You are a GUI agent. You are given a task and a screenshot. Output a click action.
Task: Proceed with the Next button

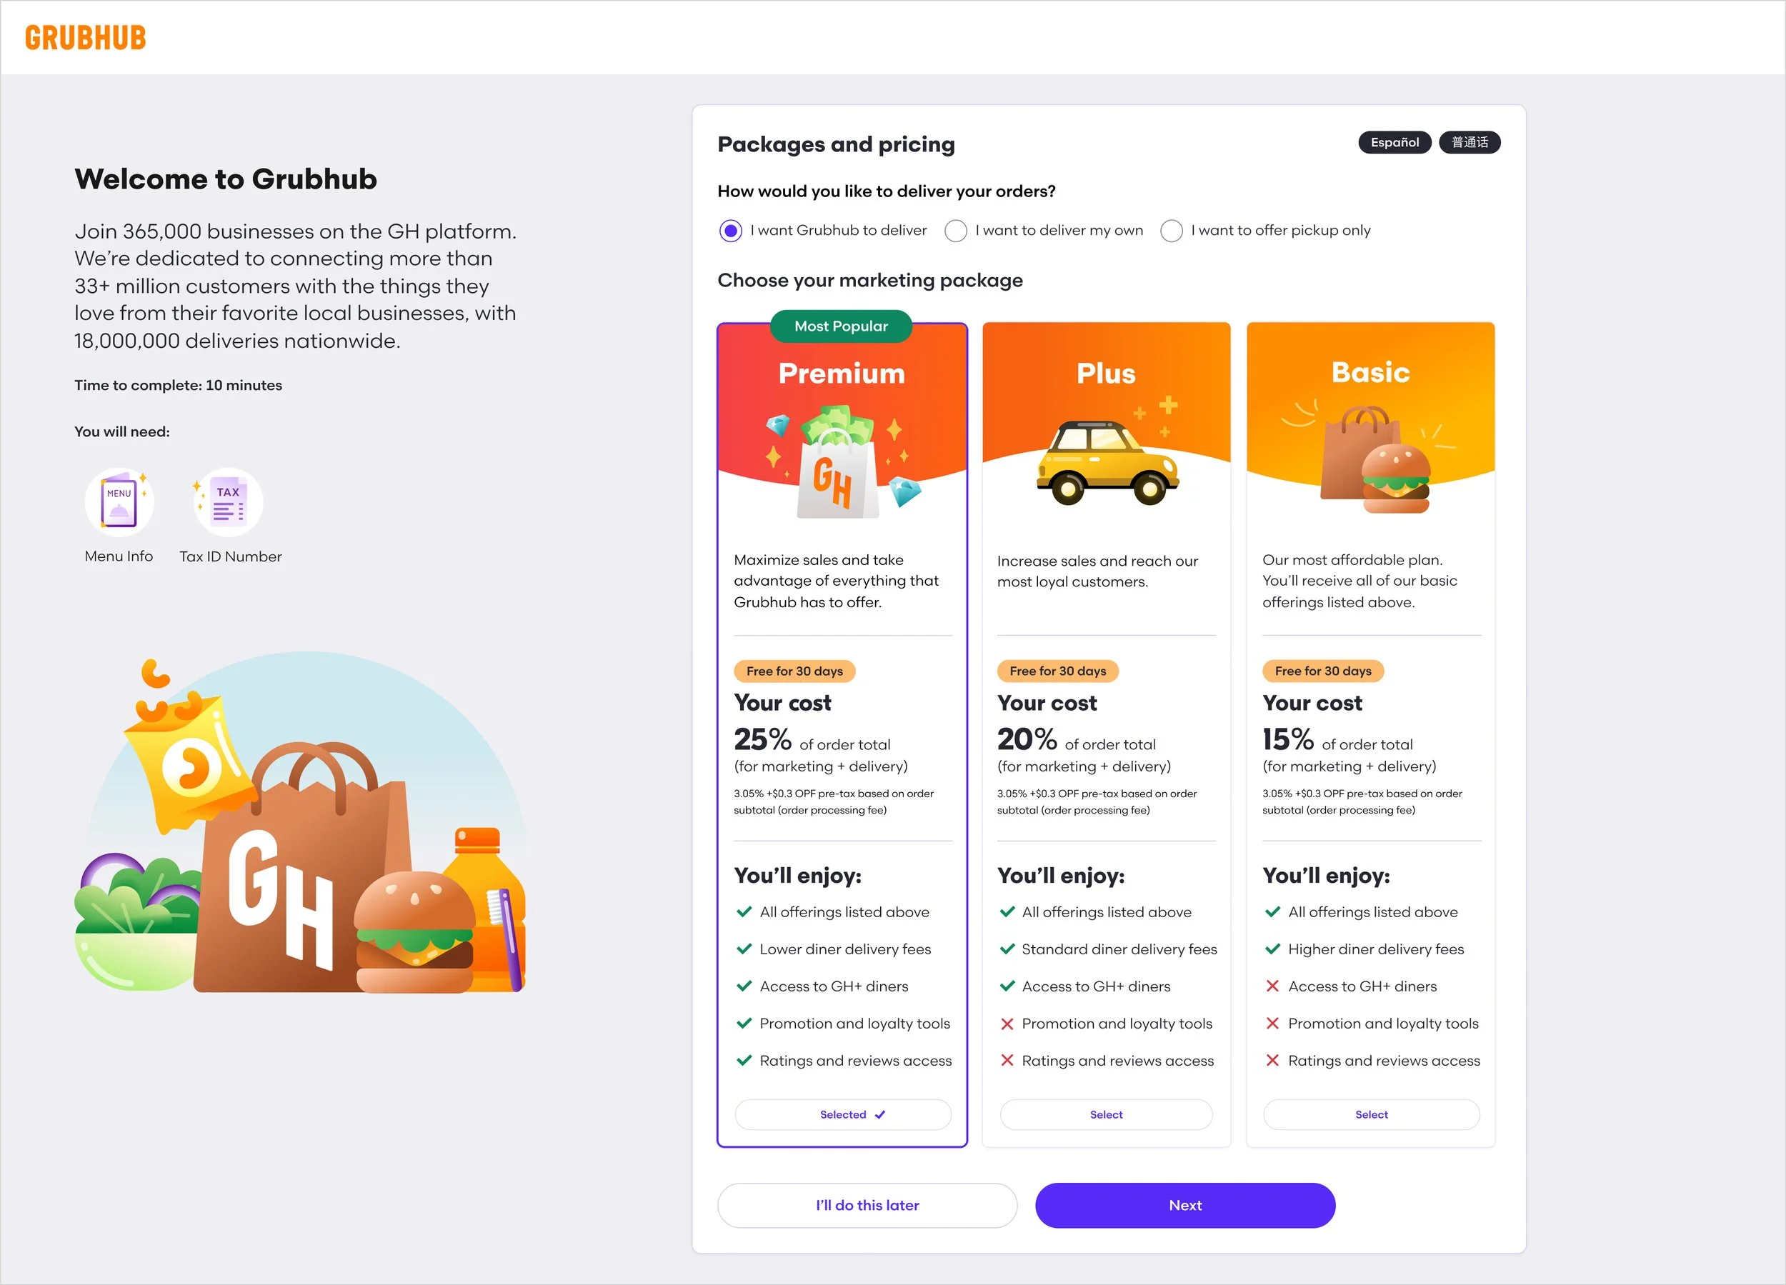click(x=1184, y=1205)
